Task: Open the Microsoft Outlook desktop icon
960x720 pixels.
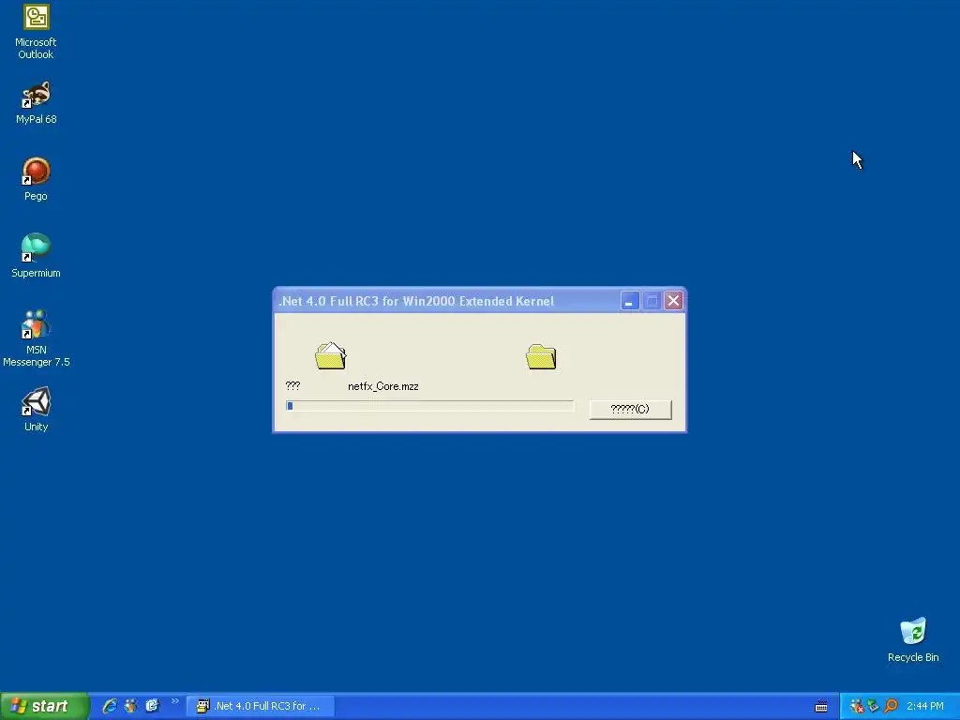Action: point(36,32)
